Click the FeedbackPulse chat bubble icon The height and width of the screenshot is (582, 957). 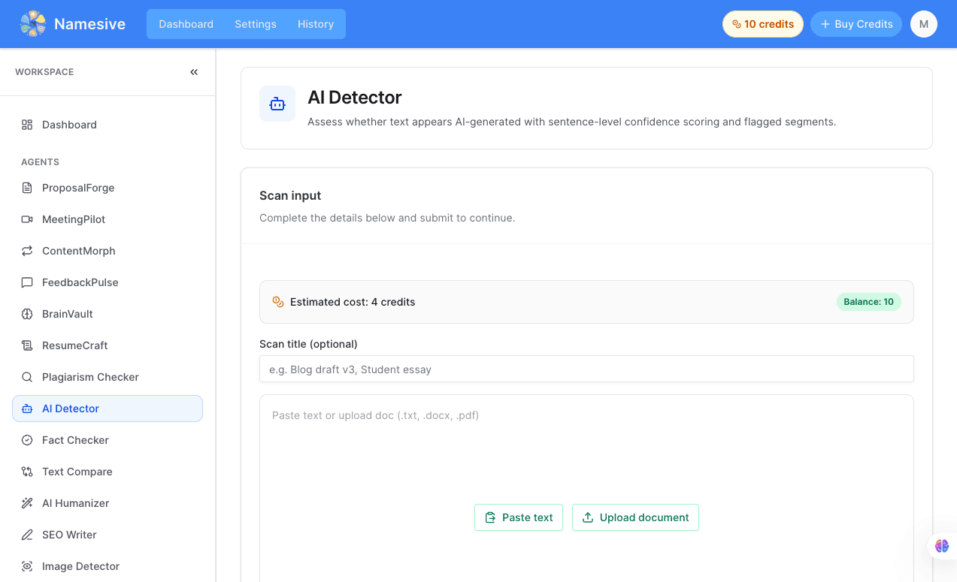tap(27, 282)
